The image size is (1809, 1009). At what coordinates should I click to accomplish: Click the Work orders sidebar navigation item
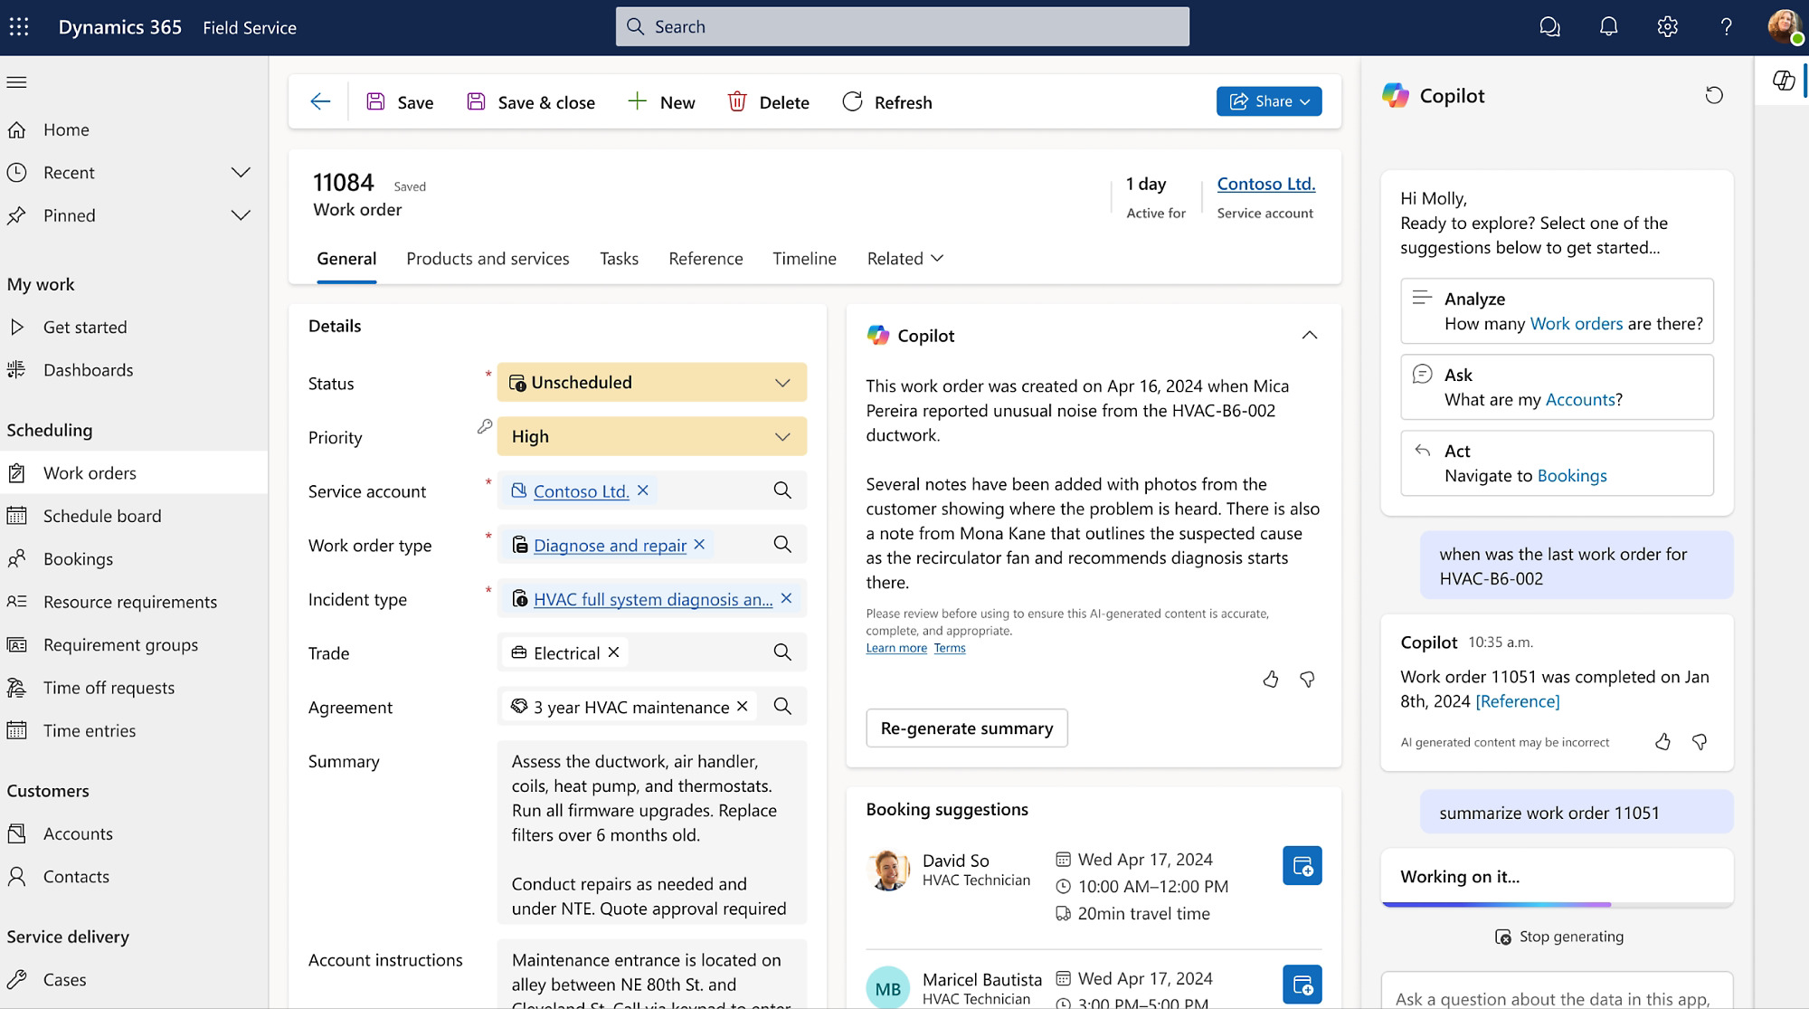pyautogui.click(x=90, y=472)
